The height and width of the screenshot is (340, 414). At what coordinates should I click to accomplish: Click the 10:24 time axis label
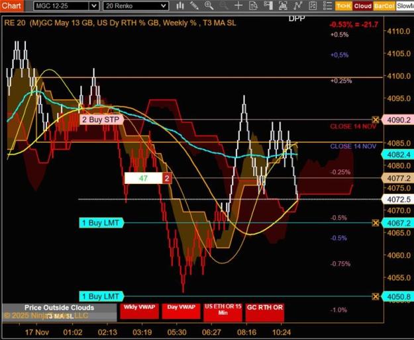coord(282,332)
